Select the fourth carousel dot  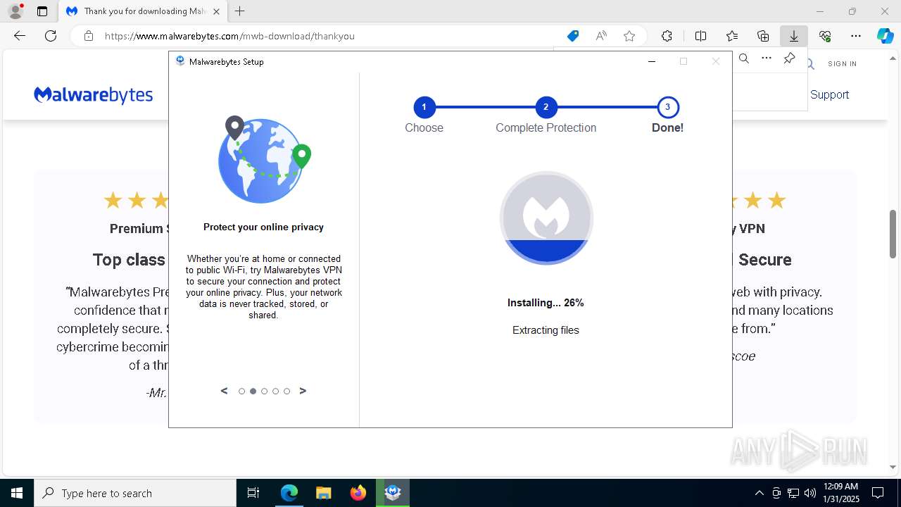click(275, 392)
